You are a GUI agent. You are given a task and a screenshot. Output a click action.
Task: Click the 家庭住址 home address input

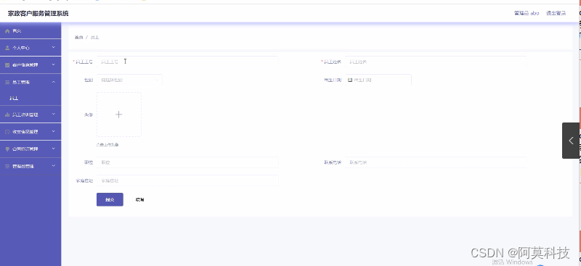point(187,180)
